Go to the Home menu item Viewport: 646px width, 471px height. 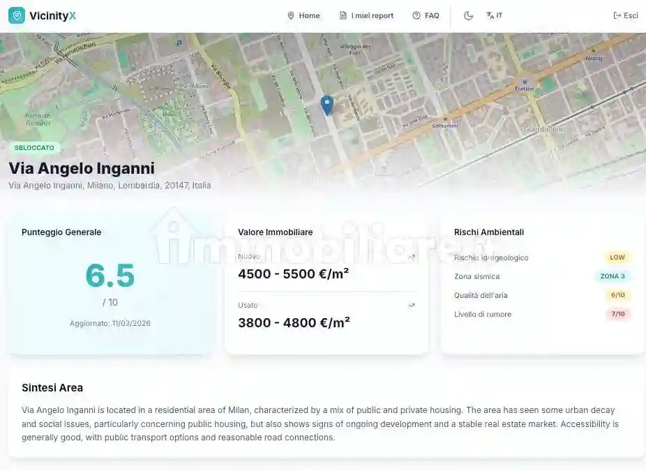click(x=303, y=15)
